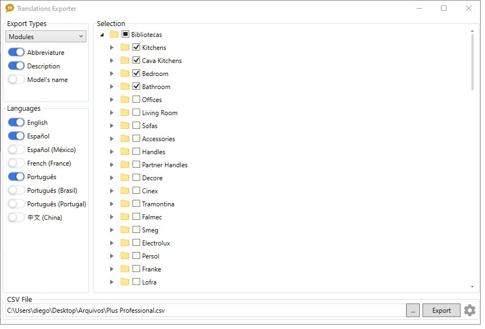Viewport: 485px width, 329px height.
Task: Expand the Cava Kitchens tree node
Action: coord(112,61)
